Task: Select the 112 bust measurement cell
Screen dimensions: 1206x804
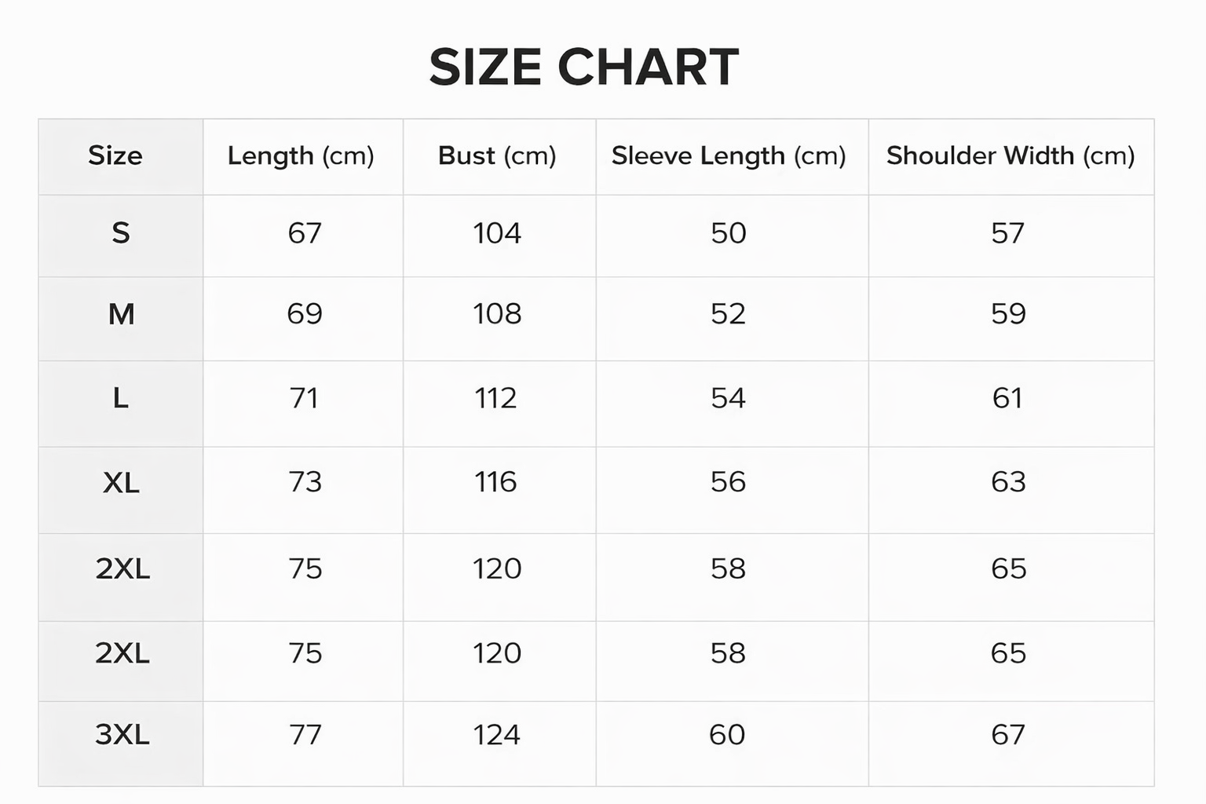Action: [x=495, y=398]
